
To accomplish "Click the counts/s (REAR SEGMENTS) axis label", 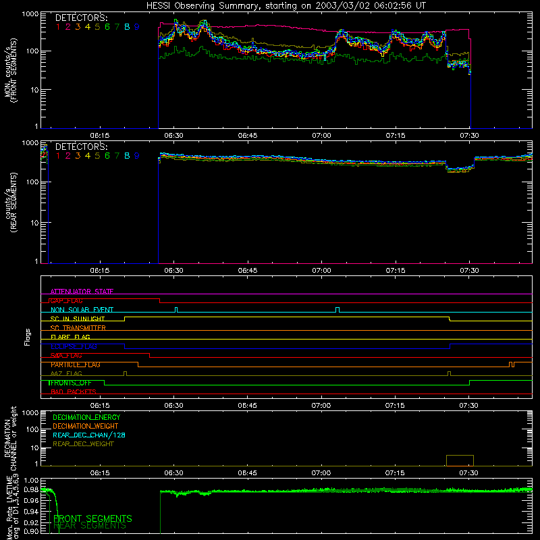I will coord(10,202).
